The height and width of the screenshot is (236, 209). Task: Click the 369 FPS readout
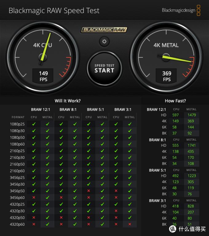pyautogui.click(x=167, y=76)
